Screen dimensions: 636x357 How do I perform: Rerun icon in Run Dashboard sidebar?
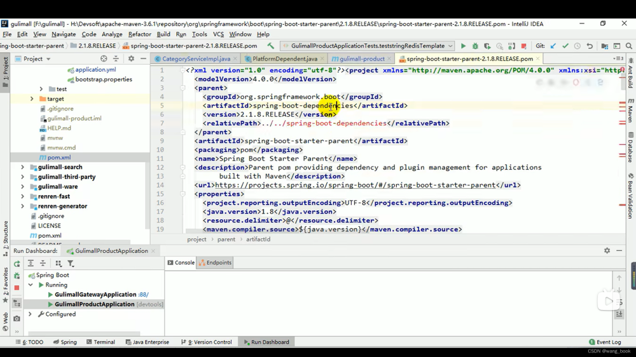click(x=17, y=264)
